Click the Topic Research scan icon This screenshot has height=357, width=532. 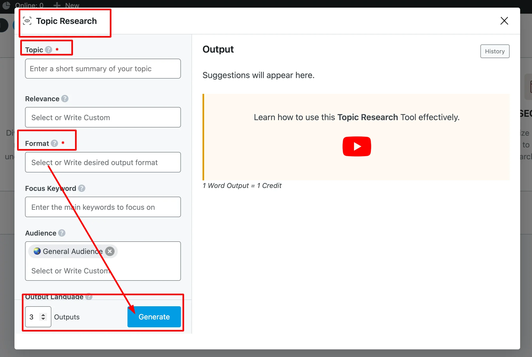click(x=27, y=21)
